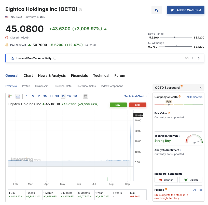Open the Technical tab

[x=101, y=75]
